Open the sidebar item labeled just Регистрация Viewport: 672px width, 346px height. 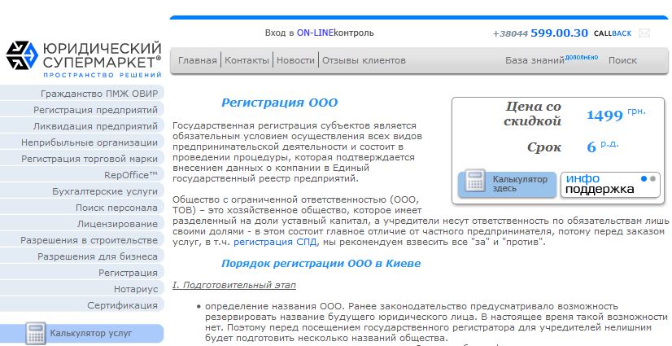click(x=82, y=273)
